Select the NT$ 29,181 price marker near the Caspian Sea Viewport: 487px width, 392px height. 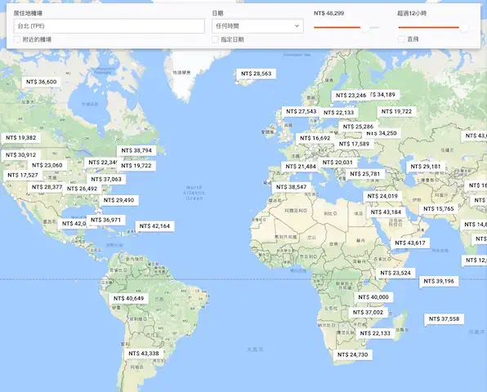click(426, 167)
